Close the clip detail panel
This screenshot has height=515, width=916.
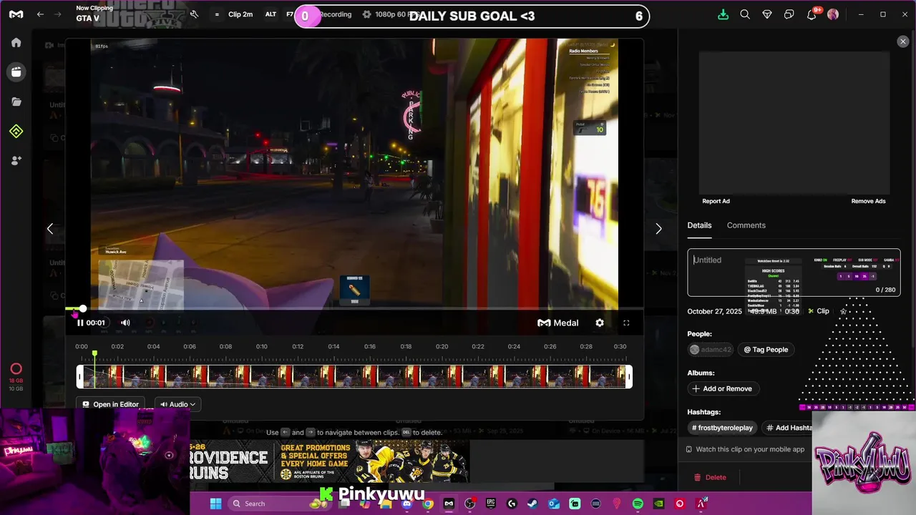pyautogui.click(x=902, y=42)
